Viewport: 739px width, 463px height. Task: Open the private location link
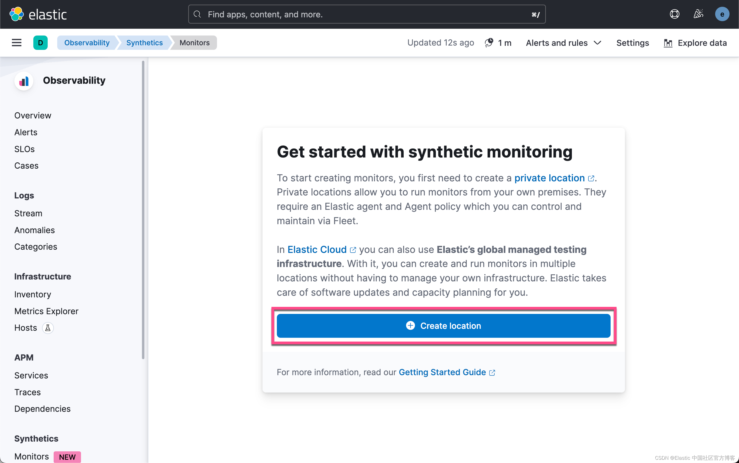(x=549, y=178)
